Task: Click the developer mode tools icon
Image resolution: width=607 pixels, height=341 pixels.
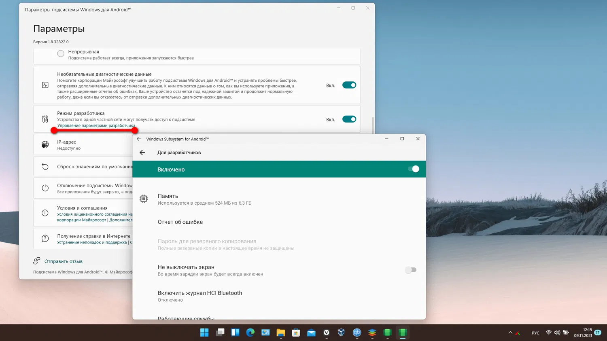Action: (45, 119)
